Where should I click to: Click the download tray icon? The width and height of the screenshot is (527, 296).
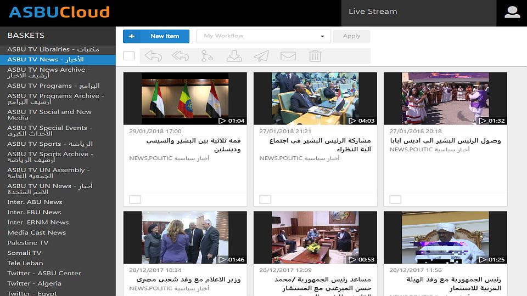coord(234,56)
